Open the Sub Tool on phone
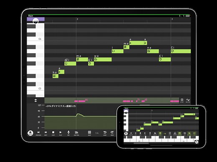 click(x=155, y=133)
